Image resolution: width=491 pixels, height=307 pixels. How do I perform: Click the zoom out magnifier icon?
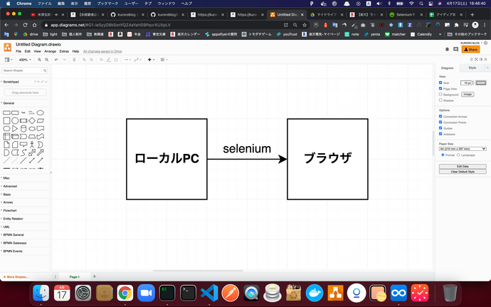(47, 60)
